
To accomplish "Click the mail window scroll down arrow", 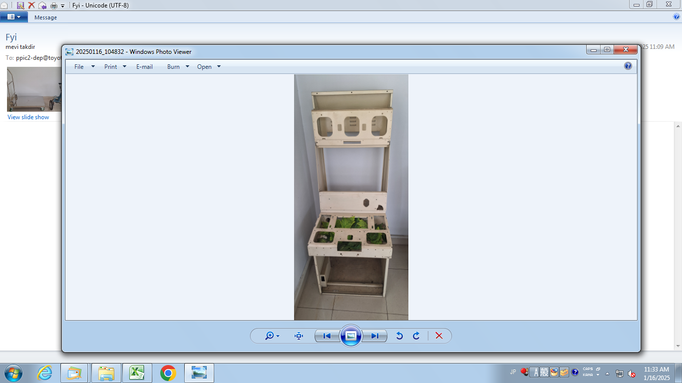I will [x=678, y=346].
